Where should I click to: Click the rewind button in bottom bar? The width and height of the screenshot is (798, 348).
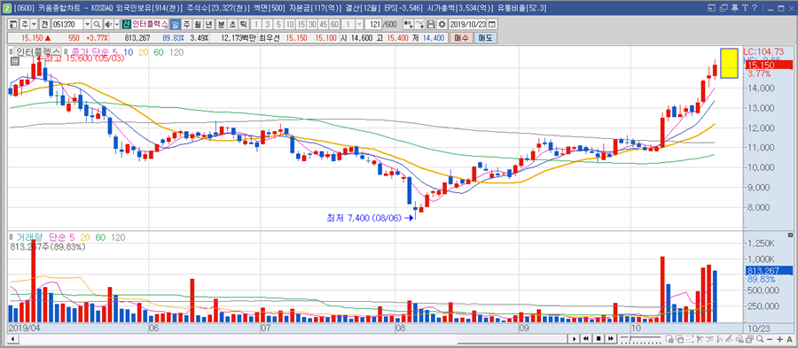(x=586, y=339)
